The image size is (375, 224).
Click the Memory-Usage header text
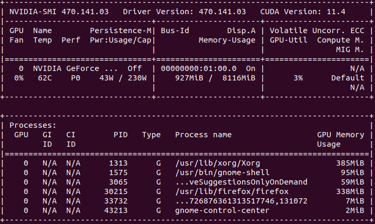click(x=227, y=40)
